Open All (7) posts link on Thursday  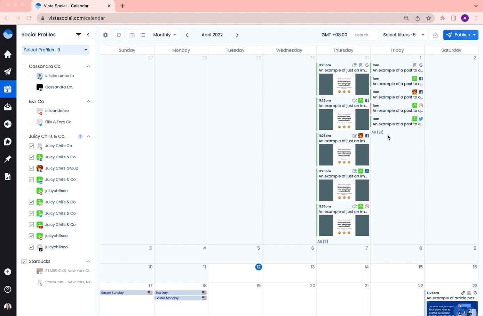(x=323, y=241)
